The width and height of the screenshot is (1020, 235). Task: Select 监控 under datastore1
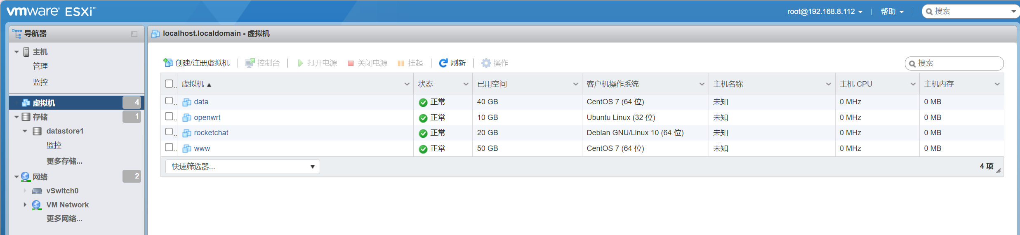click(54, 145)
